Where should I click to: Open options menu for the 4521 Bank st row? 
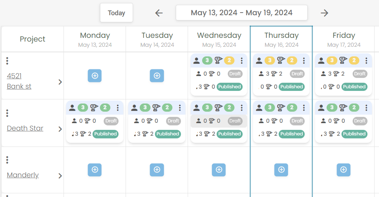pos(7,61)
